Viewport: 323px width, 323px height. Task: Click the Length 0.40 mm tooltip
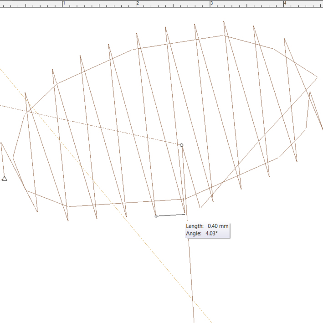pos(207,226)
